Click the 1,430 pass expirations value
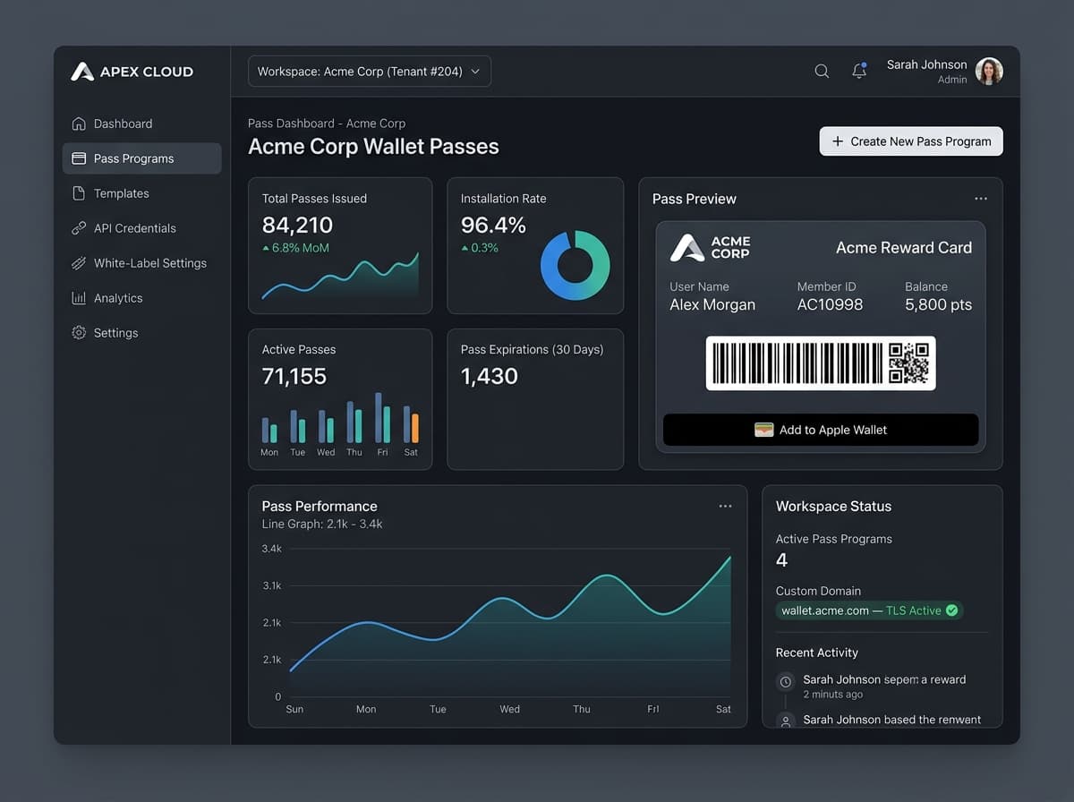Screen dimensions: 1074x802 tap(490, 376)
